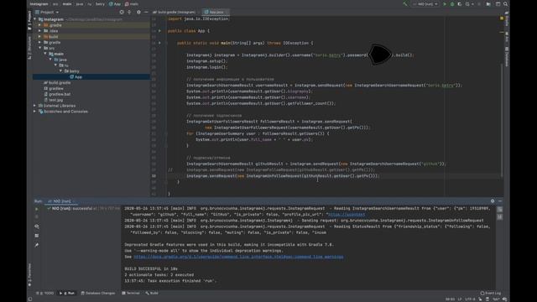Expand the build folder
The image size is (537, 302).
[x=40, y=37]
